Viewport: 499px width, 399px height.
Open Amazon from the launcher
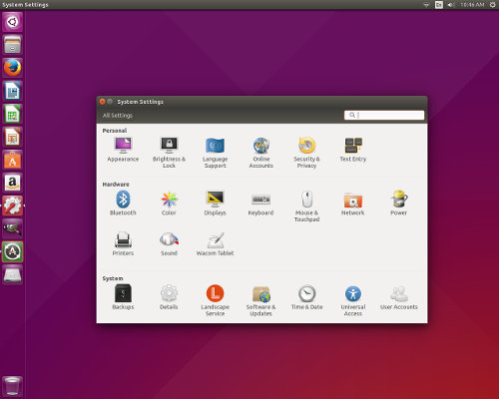13,183
